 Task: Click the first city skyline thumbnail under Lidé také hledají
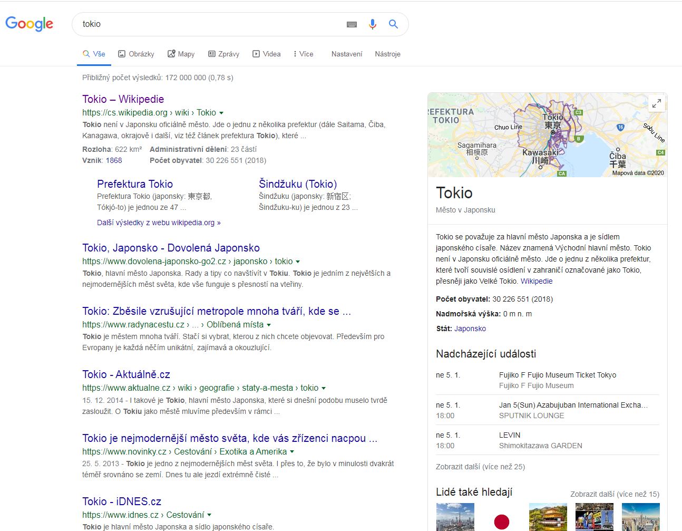(455, 517)
